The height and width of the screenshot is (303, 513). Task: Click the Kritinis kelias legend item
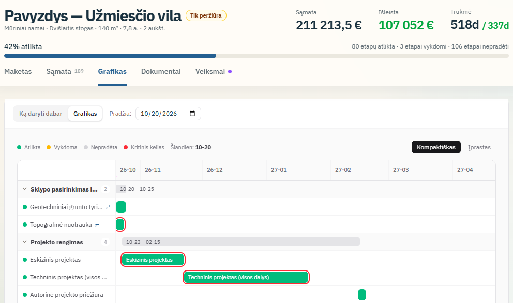[x=144, y=147]
